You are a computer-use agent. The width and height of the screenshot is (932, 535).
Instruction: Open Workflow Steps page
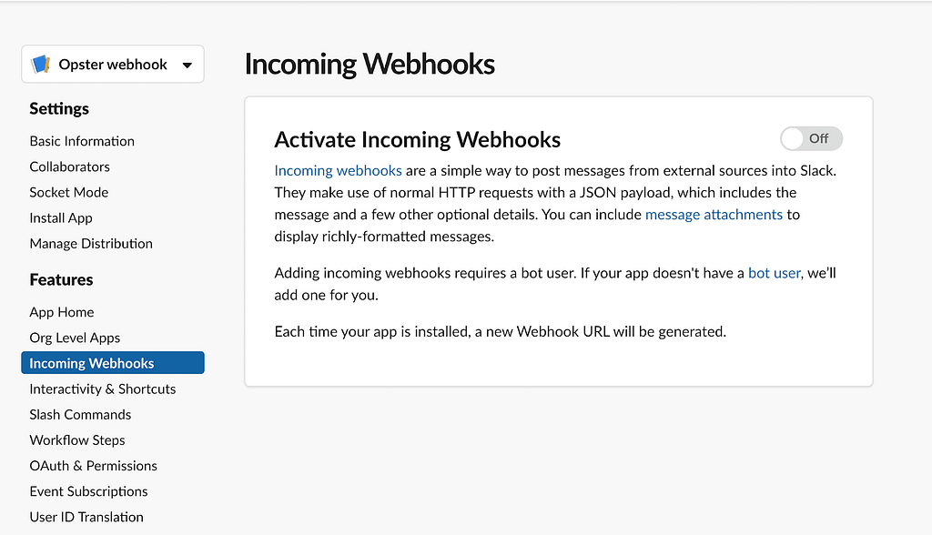tap(77, 439)
